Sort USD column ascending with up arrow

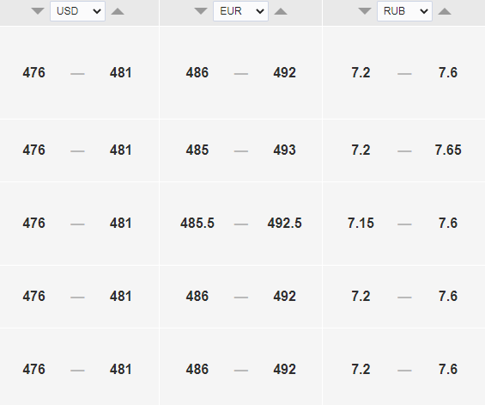[x=118, y=11]
